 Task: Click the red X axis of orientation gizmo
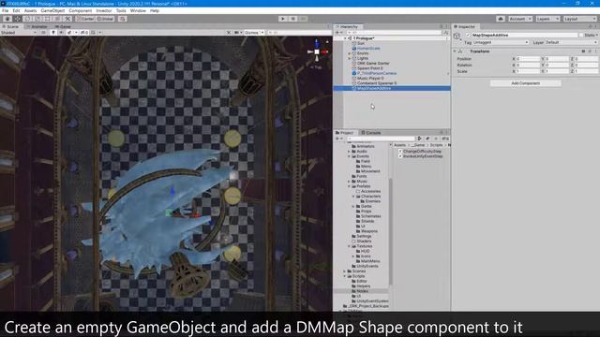pos(325,51)
